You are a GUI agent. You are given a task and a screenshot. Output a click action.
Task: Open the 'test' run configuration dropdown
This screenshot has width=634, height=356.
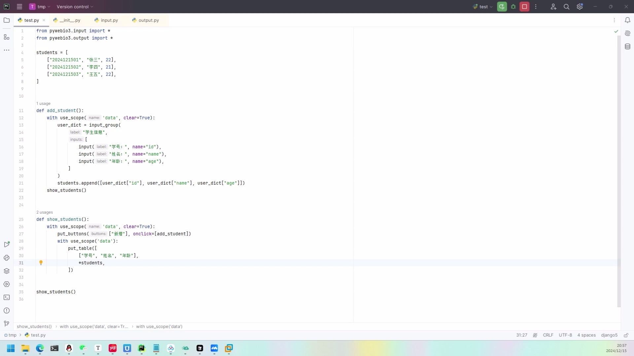point(482,7)
